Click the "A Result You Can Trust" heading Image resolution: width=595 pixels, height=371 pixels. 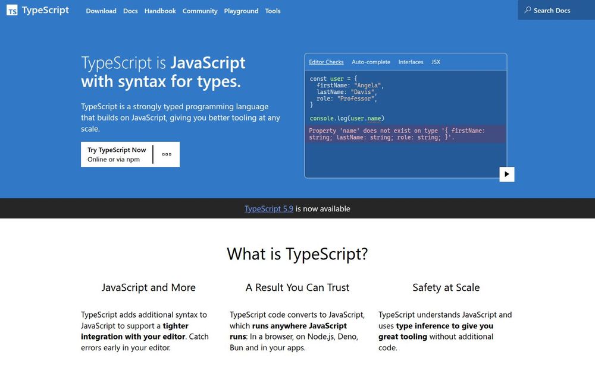pyautogui.click(x=297, y=288)
